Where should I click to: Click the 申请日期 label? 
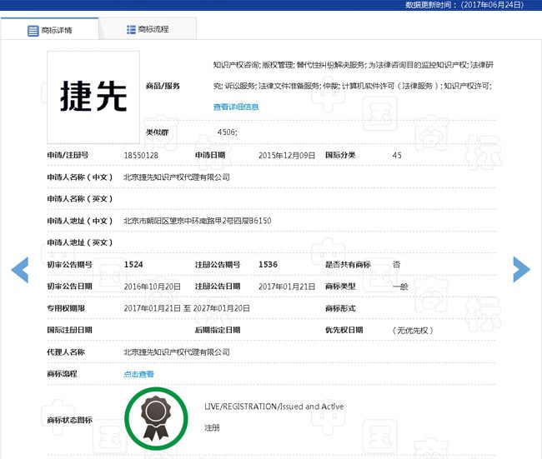coord(210,156)
